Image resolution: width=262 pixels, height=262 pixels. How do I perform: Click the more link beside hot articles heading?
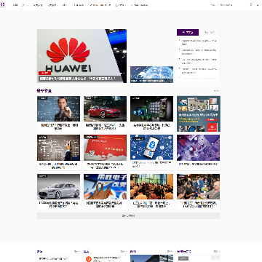coord(216,91)
